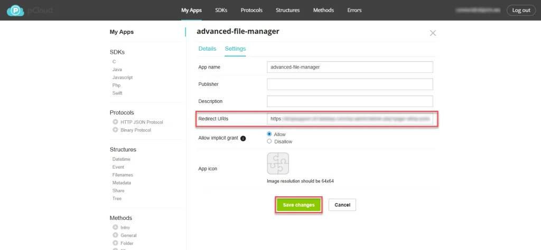
Task: Open the Swift SDK sidebar link
Action: (117, 93)
